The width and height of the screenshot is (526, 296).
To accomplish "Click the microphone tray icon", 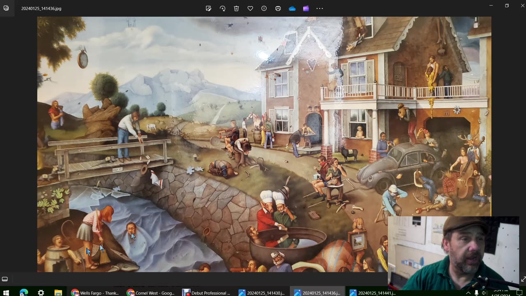I will (477, 293).
